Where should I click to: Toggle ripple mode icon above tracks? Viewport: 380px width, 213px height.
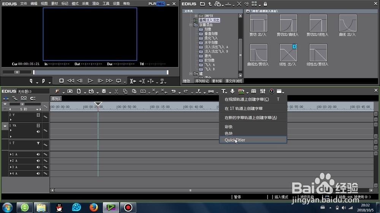click(x=15, y=98)
